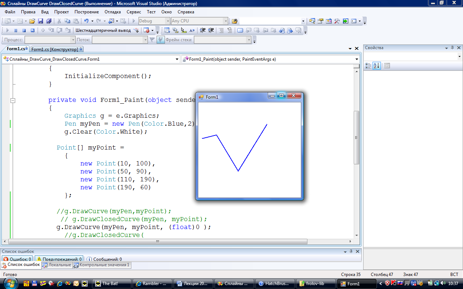
Task: Click the Restart debugging icon
Action: tap(32, 30)
